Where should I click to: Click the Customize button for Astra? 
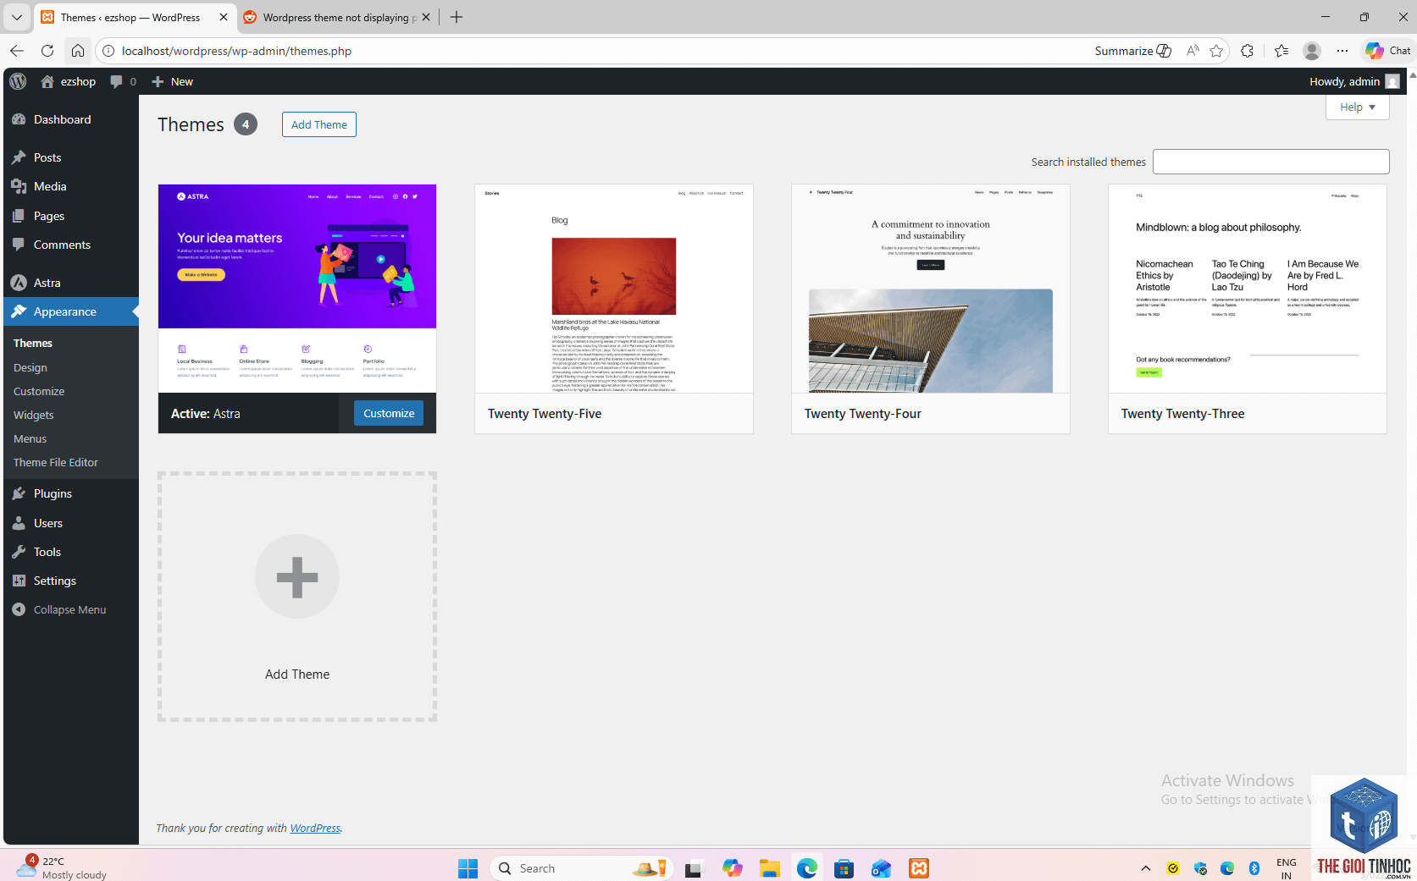pos(389,413)
